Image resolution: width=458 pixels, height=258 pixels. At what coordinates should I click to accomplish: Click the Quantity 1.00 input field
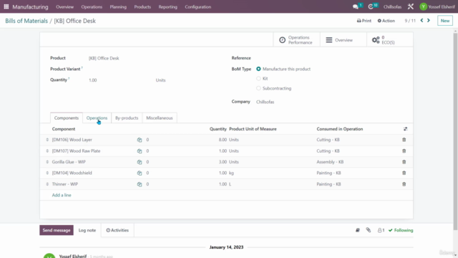coord(121,80)
